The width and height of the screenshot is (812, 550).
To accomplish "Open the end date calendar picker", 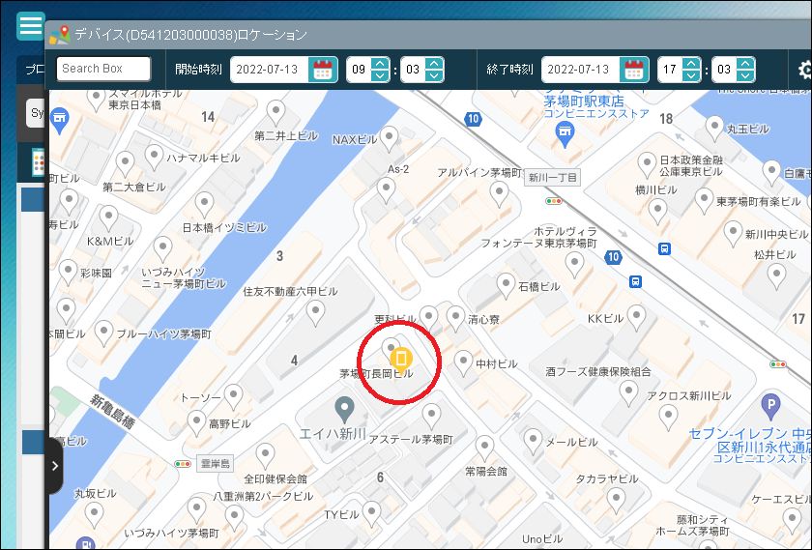I will point(633,70).
